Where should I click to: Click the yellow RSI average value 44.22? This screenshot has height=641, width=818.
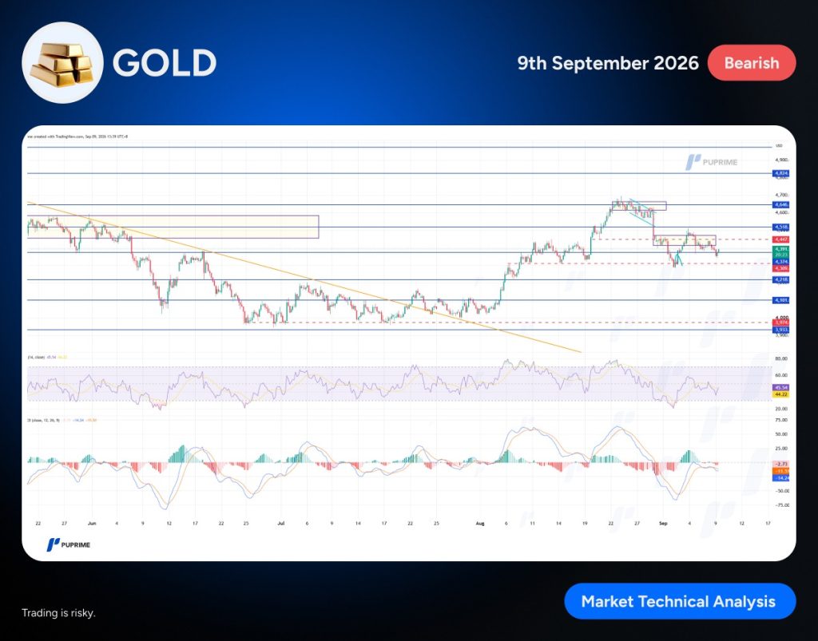(x=781, y=394)
